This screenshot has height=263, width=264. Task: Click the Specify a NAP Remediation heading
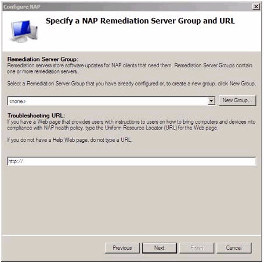click(140, 21)
